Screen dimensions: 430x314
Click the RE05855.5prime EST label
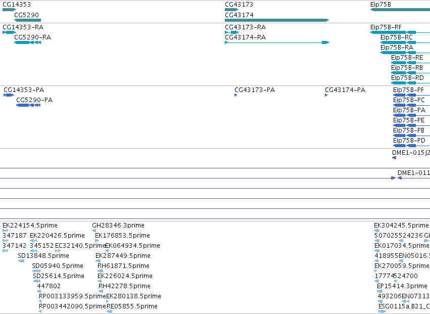[132, 307]
